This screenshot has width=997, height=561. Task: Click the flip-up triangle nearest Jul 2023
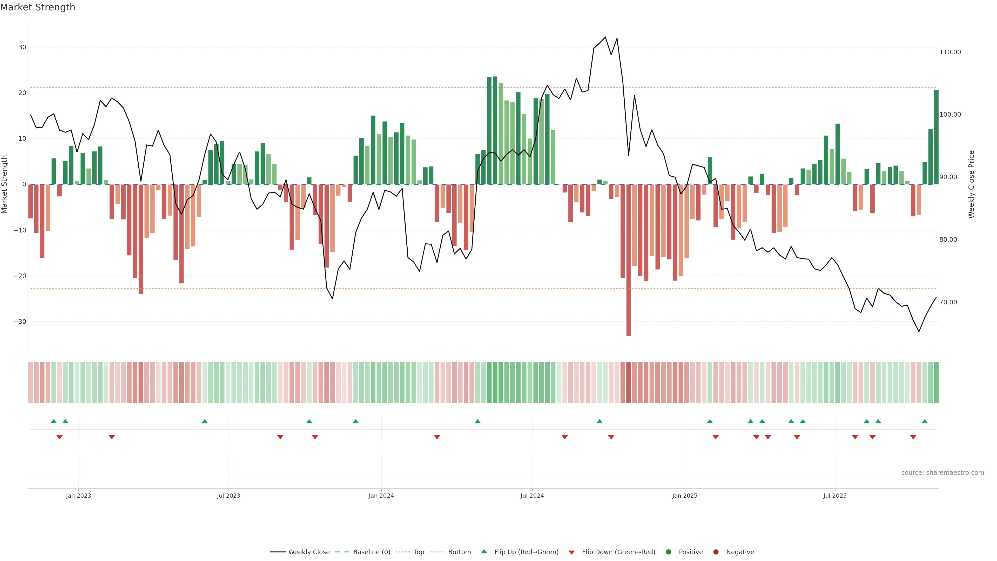pyautogui.click(x=205, y=421)
